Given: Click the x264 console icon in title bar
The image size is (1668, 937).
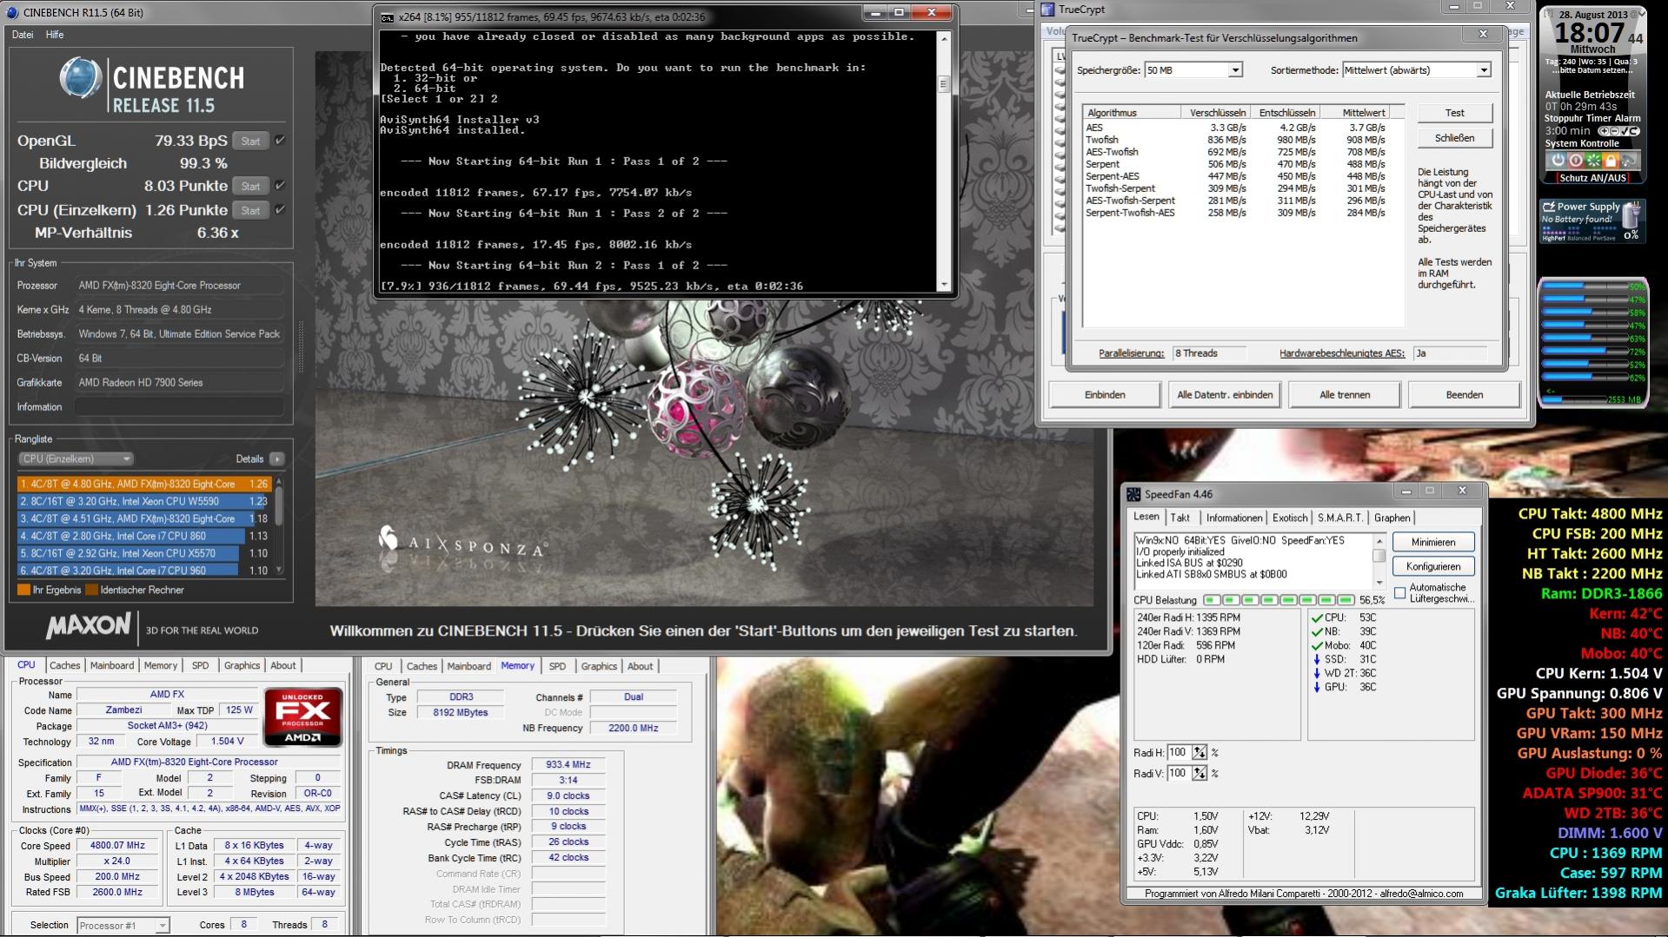Looking at the screenshot, I should tap(387, 16).
